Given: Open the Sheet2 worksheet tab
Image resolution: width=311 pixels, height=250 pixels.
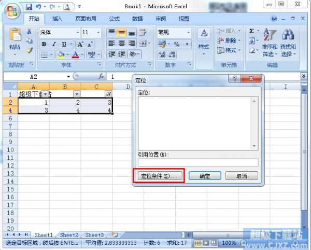Looking at the screenshot, I should [x=69, y=235].
